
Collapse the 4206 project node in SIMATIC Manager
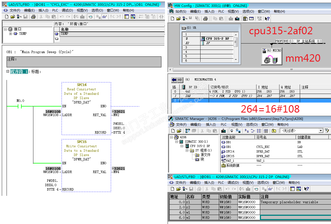(172, 137)
